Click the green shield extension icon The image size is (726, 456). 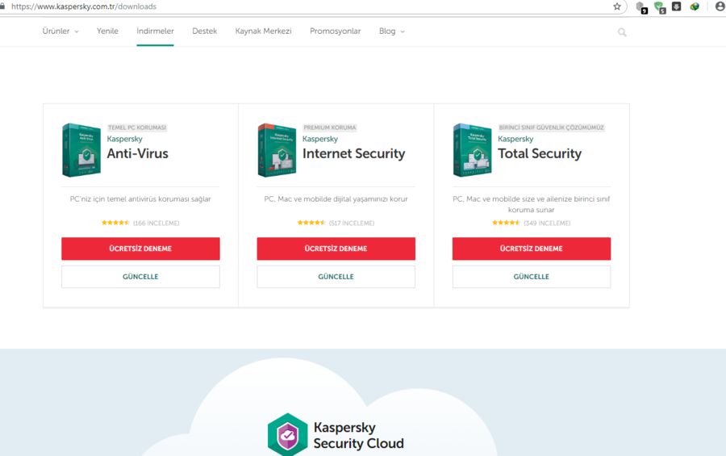[x=659, y=7]
